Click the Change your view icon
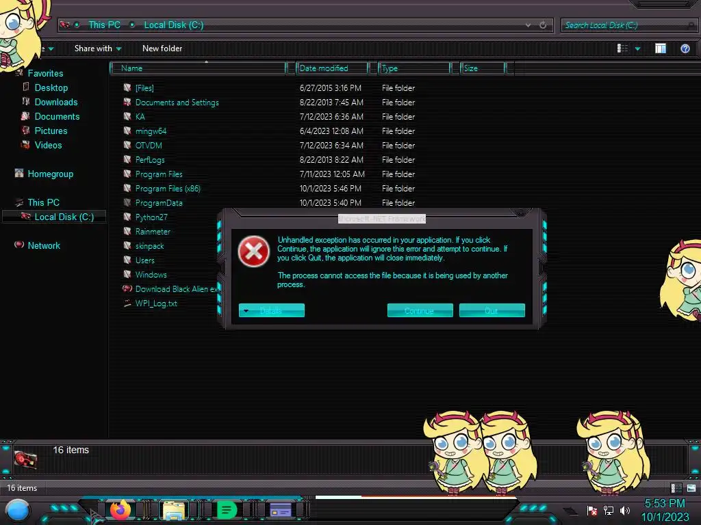Screen dimensions: 701x525 pyautogui.click(x=622, y=49)
